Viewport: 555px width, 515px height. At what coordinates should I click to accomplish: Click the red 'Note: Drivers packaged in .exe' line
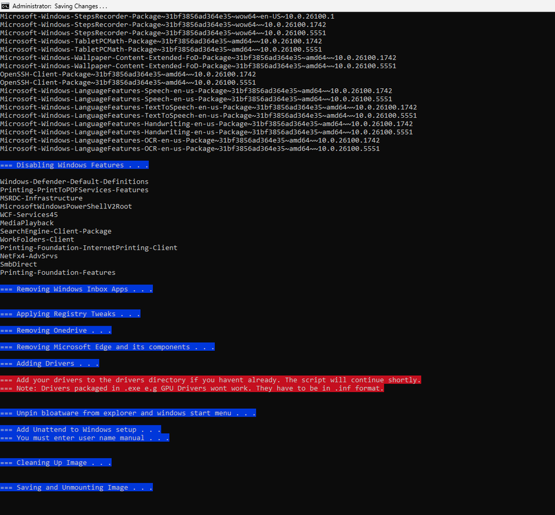(x=192, y=388)
